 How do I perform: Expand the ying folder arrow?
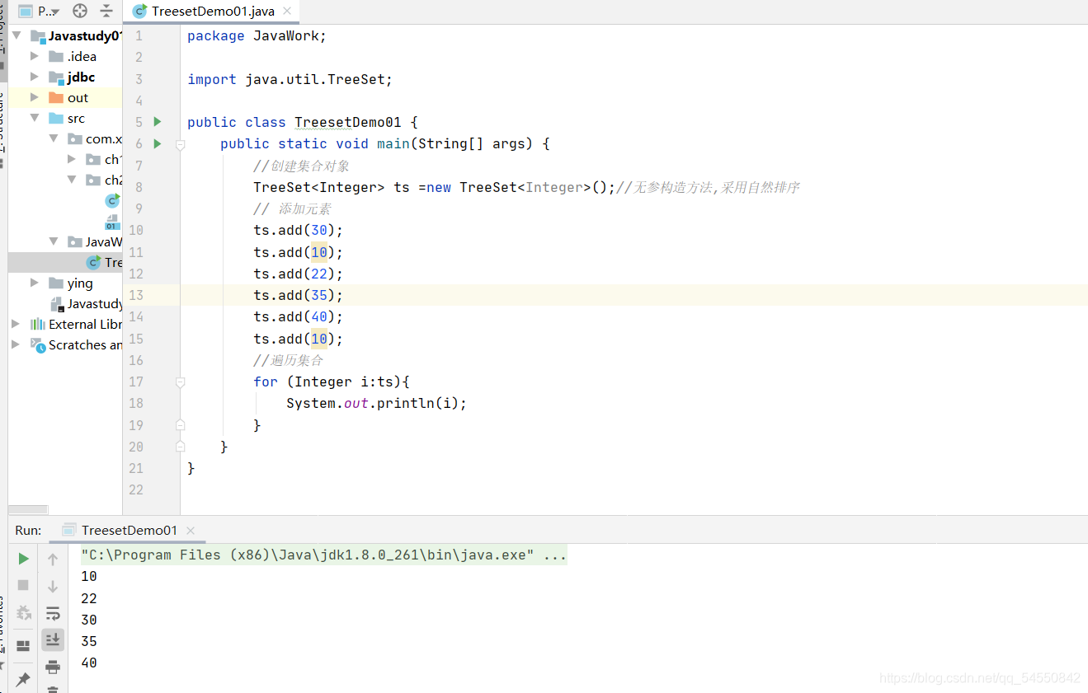pos(34,283)
